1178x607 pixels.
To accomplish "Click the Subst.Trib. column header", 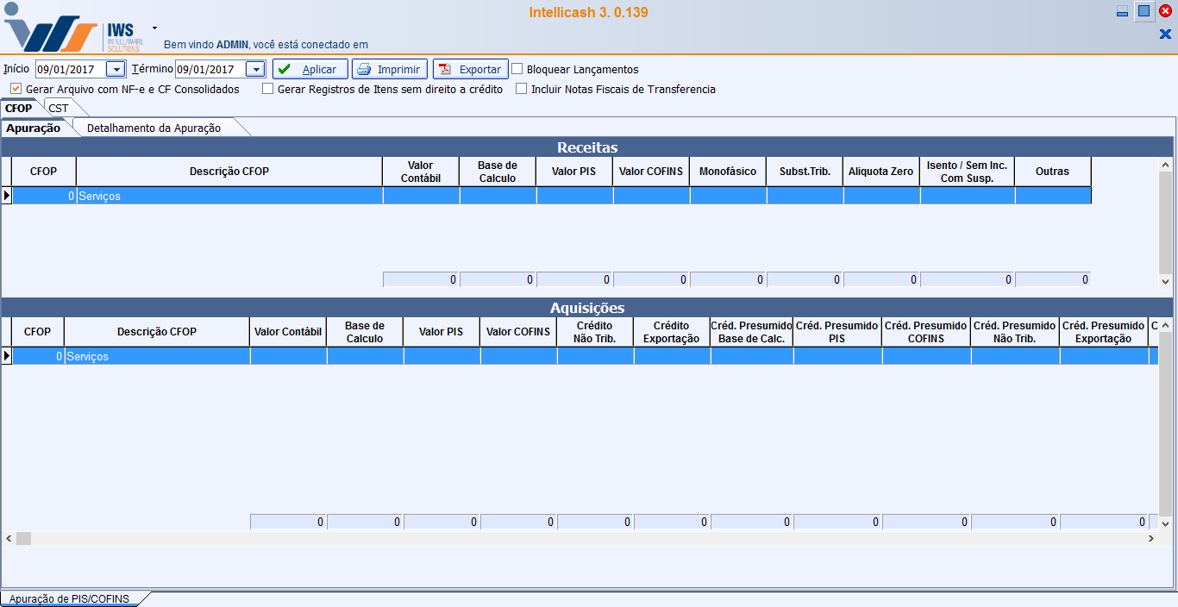I will click(x=805, y=172).
